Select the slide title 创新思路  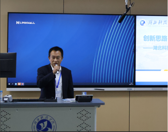click(155, 38)
